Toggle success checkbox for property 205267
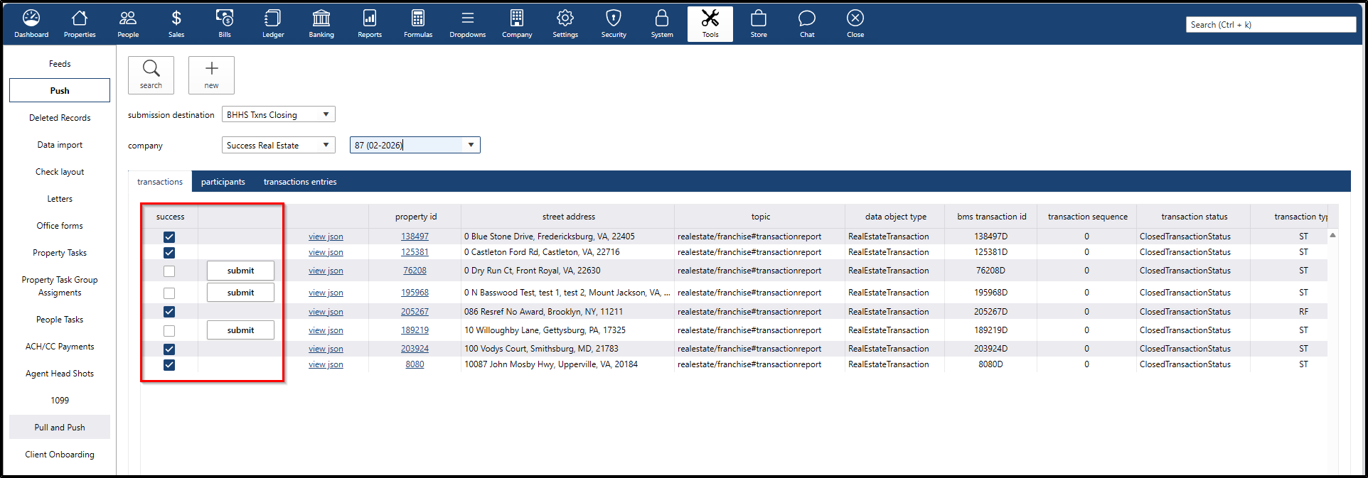 point(169,312)
